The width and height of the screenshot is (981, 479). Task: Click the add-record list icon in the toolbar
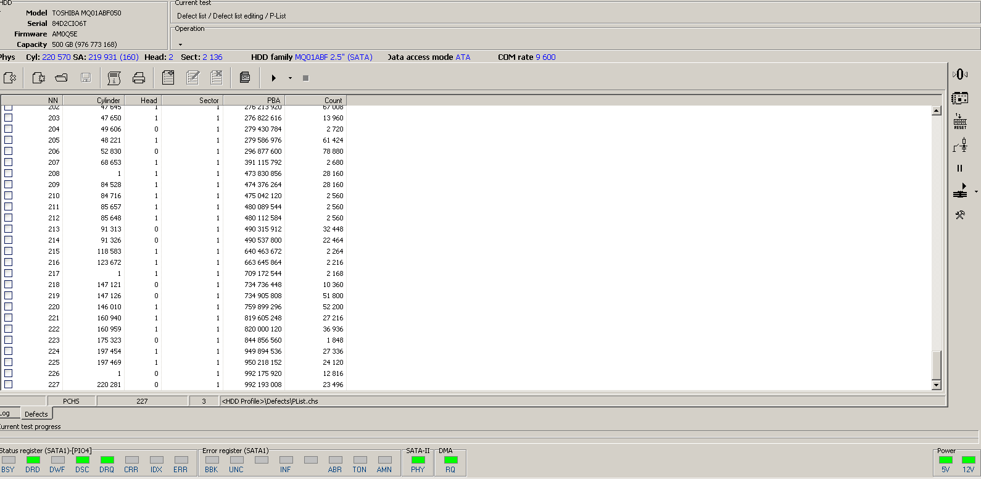pos(168,78)
